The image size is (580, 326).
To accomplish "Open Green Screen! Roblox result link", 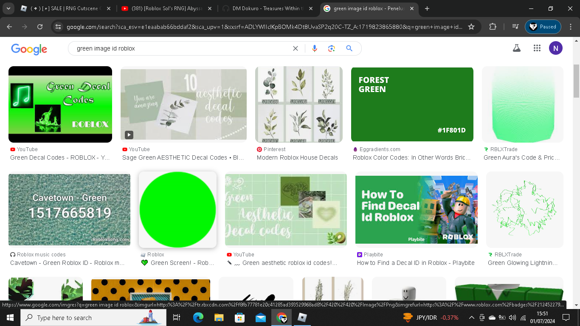I will click(177, 263).
